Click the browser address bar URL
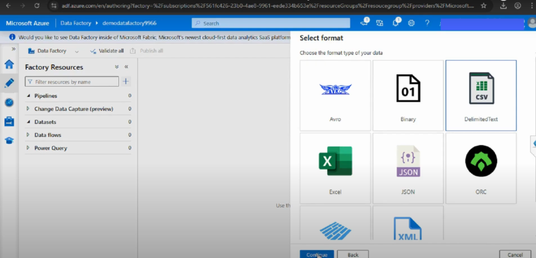Image resolution: width=536 pixels, height=258 pixels. 267,5
